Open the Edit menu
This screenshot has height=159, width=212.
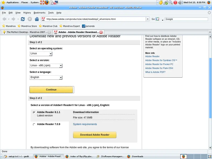[11, 13]
